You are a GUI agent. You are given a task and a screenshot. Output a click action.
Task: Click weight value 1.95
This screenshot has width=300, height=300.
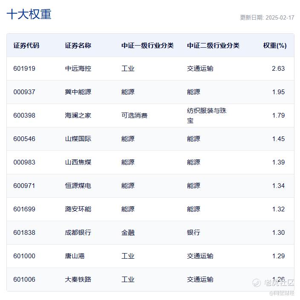click(x=278, y=92)
